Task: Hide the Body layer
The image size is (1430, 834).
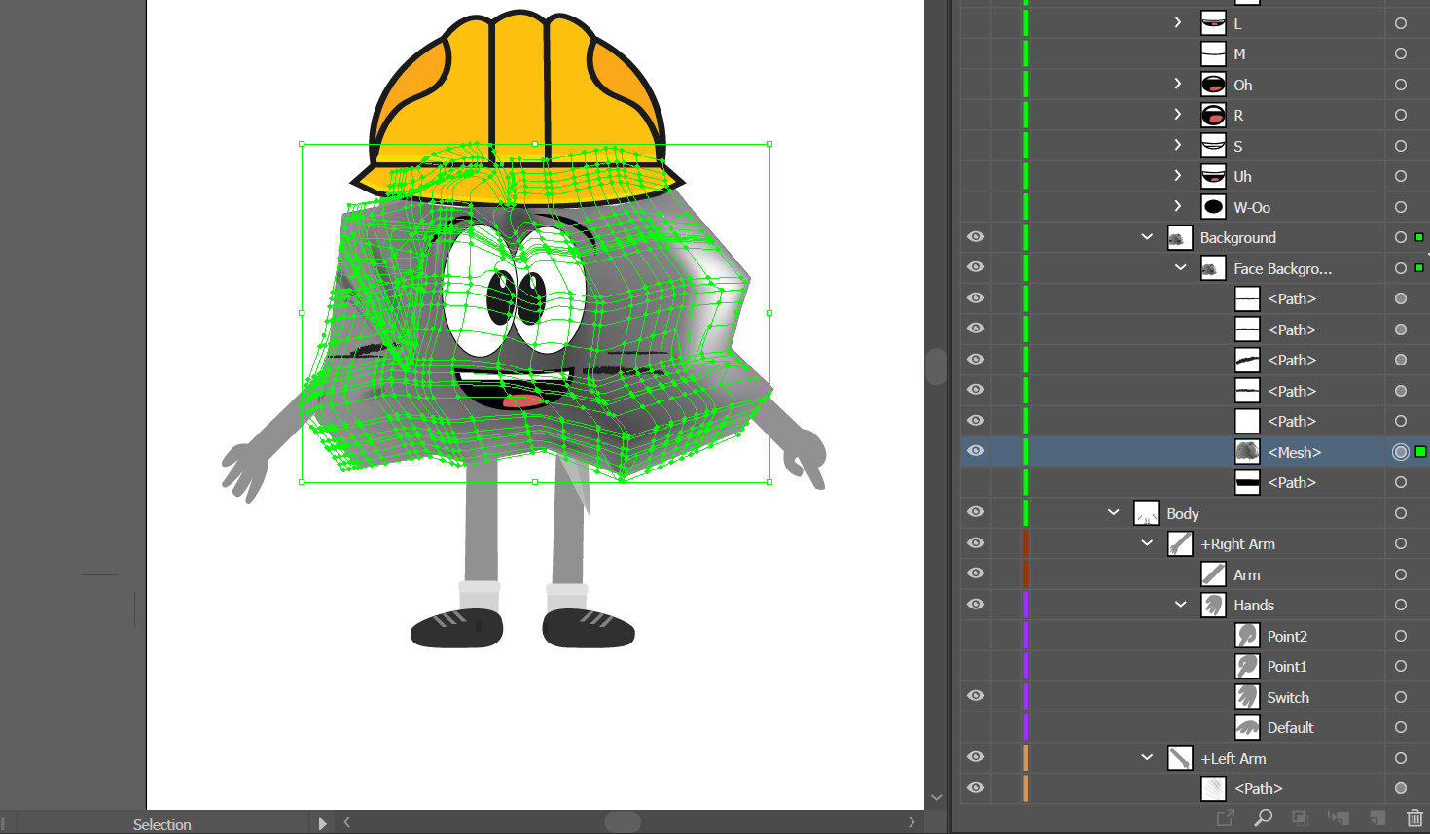Action: pyautogui.click(x=976, y=513)
